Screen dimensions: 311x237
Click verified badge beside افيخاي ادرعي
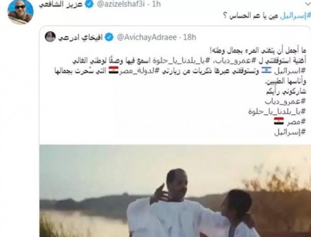pyautogui.click(x=109, y=37)
